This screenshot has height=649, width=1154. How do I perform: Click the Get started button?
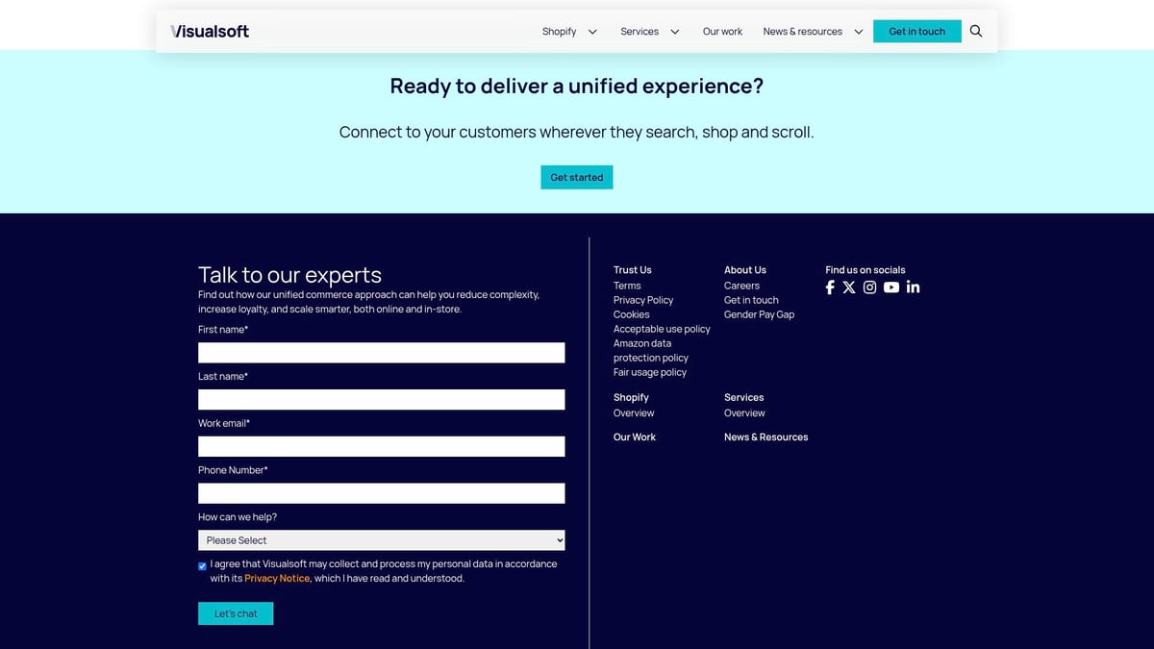coord(576,177)
